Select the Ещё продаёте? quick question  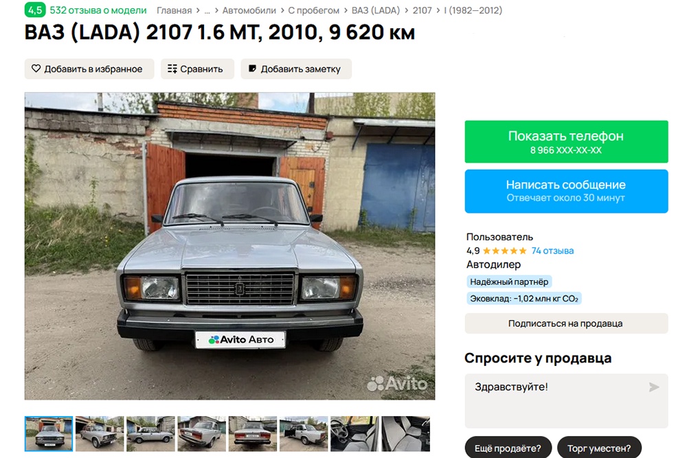[x=508, y=448]
